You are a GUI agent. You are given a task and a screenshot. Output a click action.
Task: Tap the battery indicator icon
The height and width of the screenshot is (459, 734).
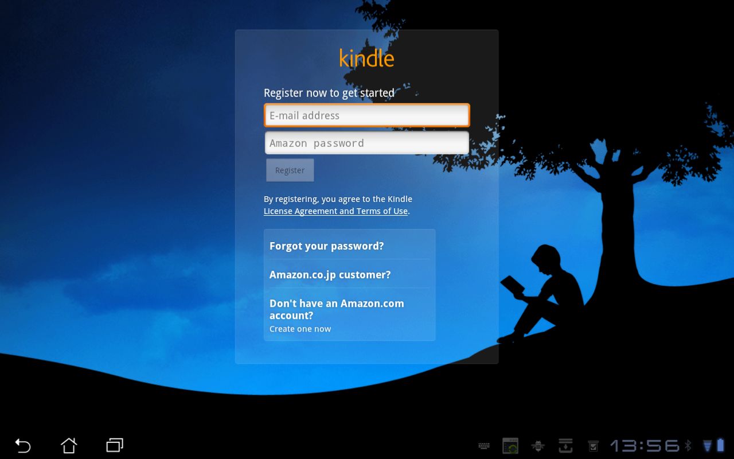pos(720,445)
